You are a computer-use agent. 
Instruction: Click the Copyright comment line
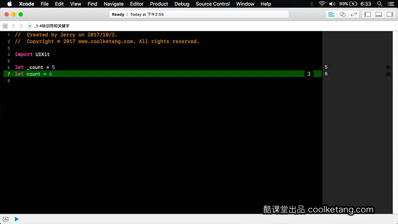coord(107,41)
